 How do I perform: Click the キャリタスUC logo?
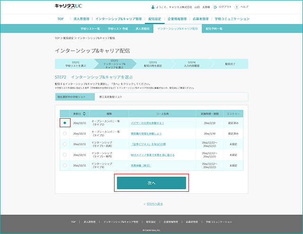(68, 6)
